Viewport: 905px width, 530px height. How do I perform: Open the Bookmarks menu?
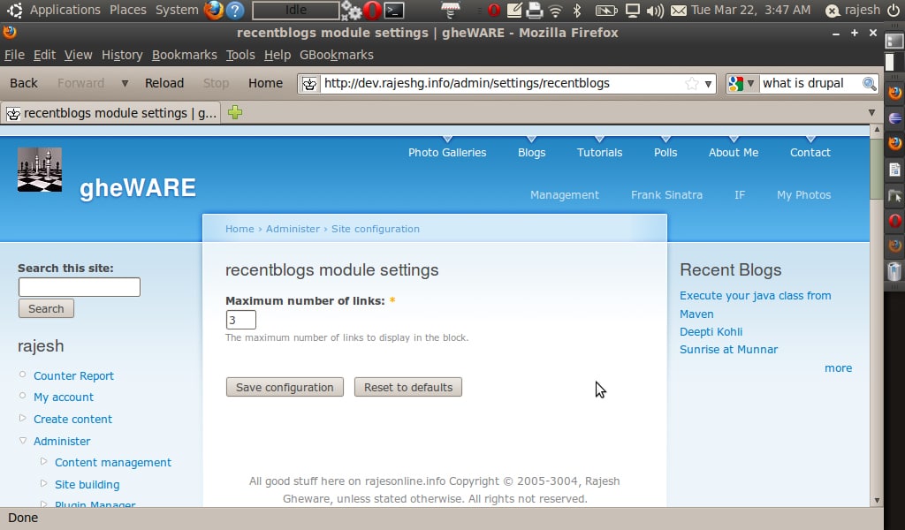coord(184,55)
